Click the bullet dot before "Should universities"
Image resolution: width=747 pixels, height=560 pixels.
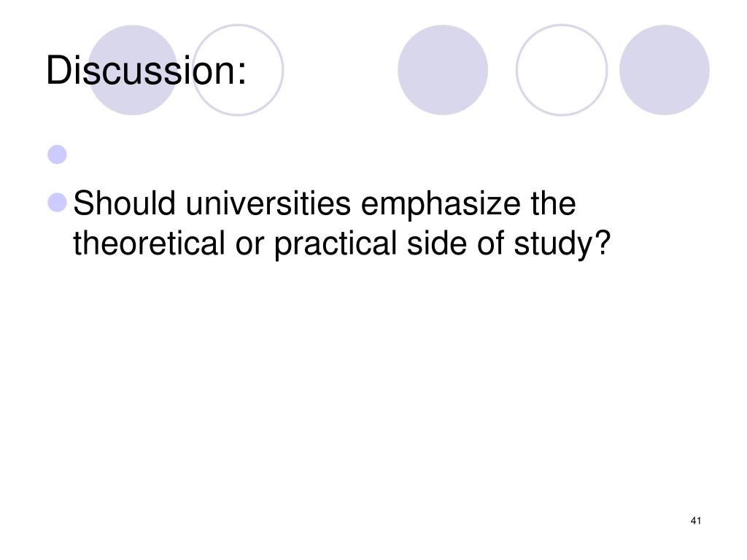pyautogui.click(x=57, y=202)
